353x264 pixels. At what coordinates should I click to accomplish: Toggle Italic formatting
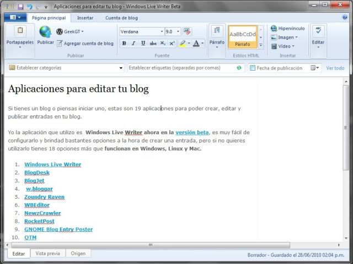click(x=133, y=43)
